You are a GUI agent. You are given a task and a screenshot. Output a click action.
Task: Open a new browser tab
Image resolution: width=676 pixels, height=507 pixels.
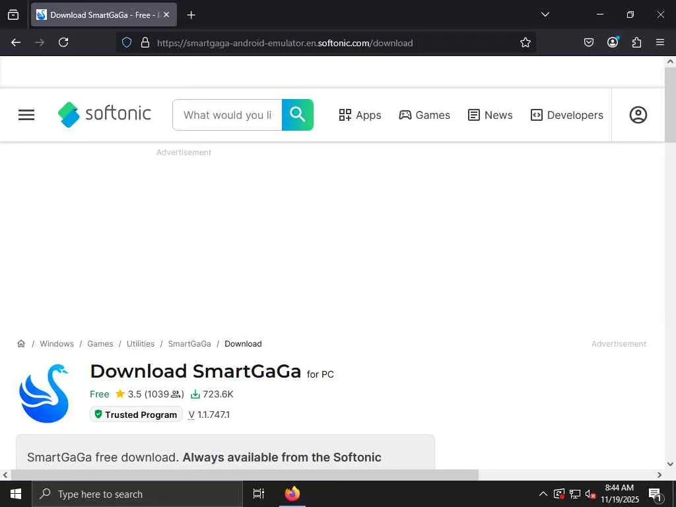tap(191, 15)
